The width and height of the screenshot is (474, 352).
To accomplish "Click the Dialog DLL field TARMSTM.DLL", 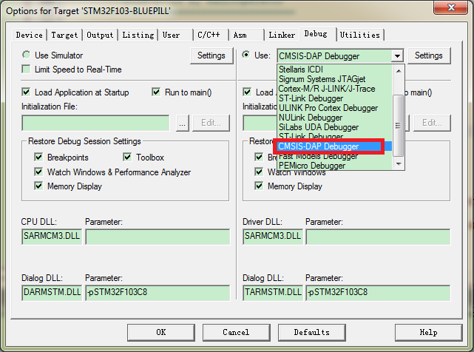I will 273,292.
